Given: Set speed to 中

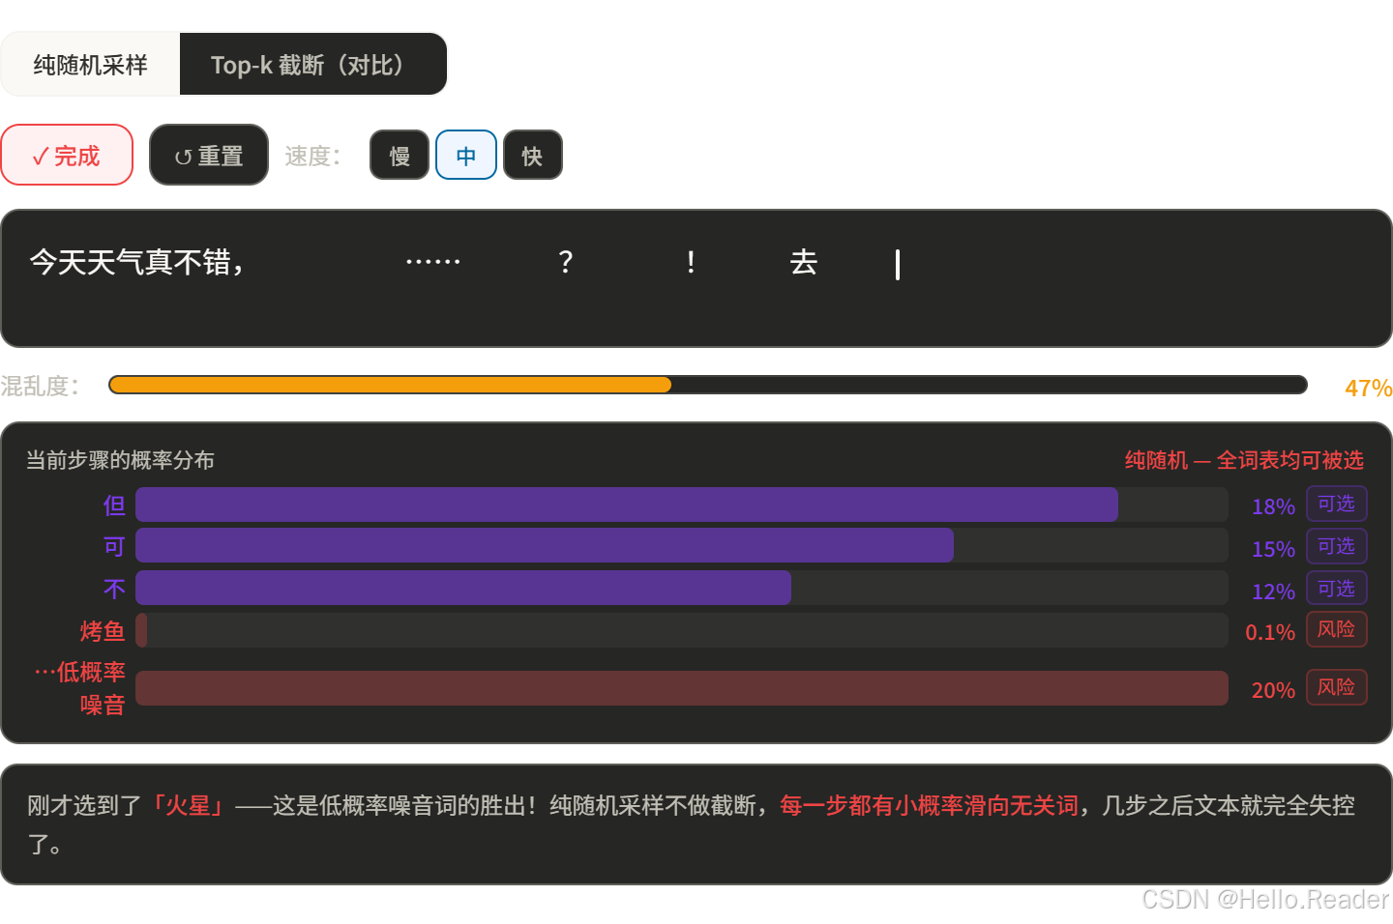Looking at the screenshot, I should [466, 156].
